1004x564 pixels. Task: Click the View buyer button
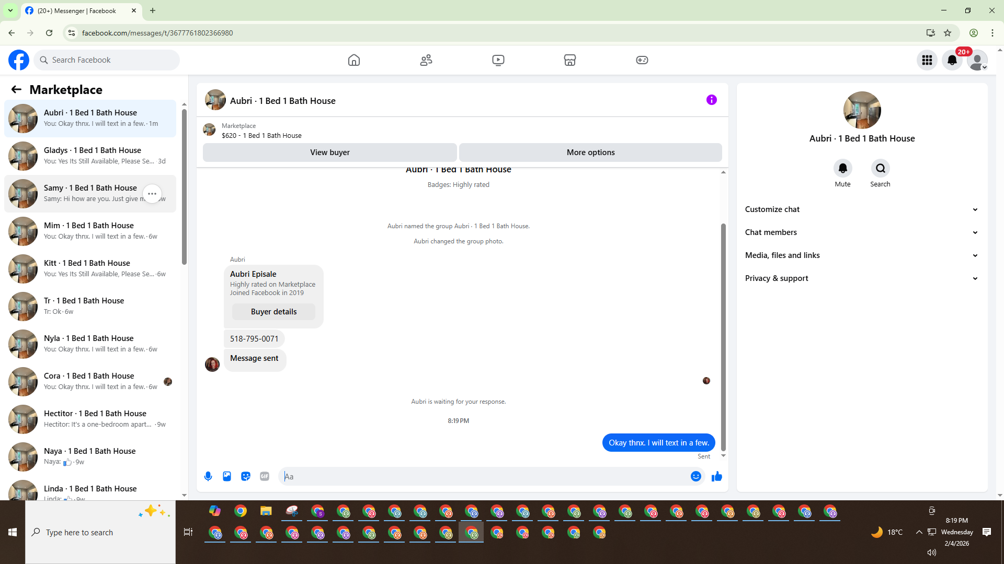(329, 152)
